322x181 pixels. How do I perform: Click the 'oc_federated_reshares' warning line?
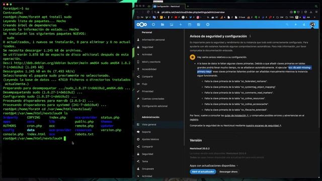[x=236, y=81]
